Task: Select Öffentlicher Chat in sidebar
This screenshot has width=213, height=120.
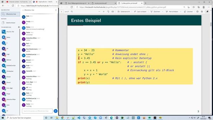Action: pos(10,14)
